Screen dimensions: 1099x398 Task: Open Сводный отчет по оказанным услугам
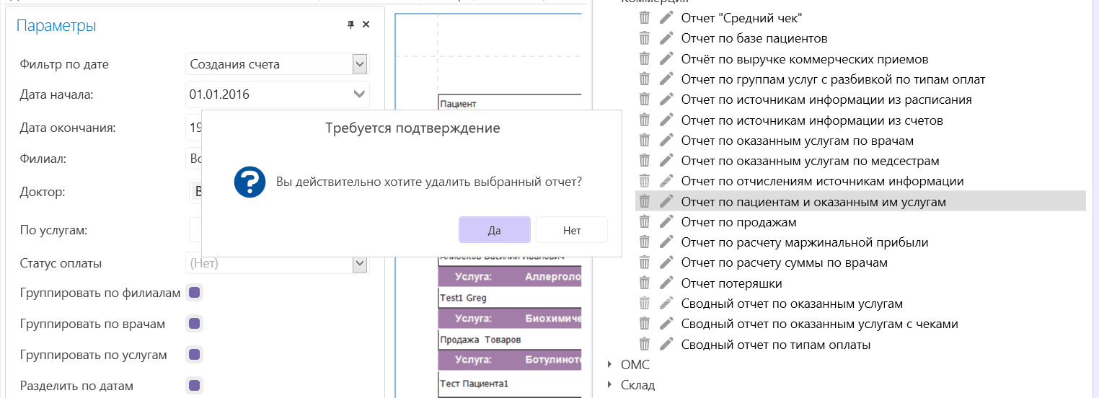coord(792,304)
